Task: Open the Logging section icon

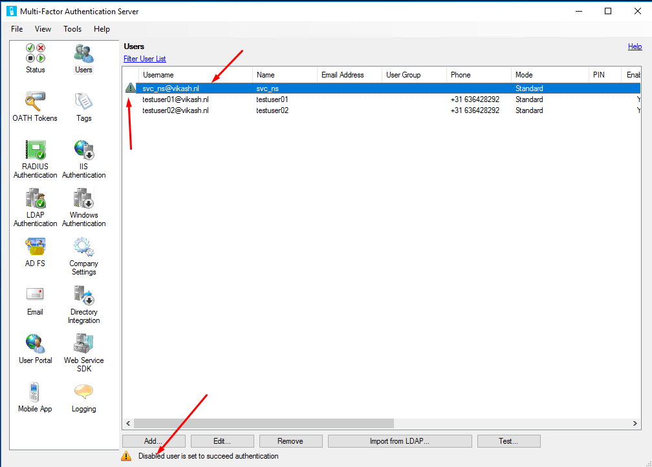Action: [x=83, y=392]
